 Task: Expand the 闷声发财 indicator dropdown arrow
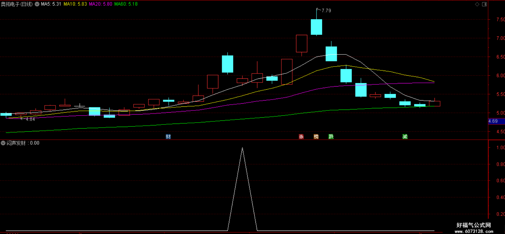pos(3,143)
